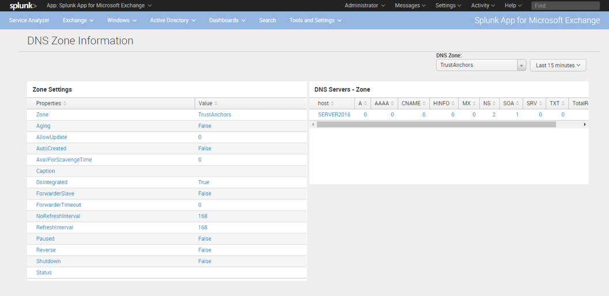Sort by HINFO column

[444, 103]
